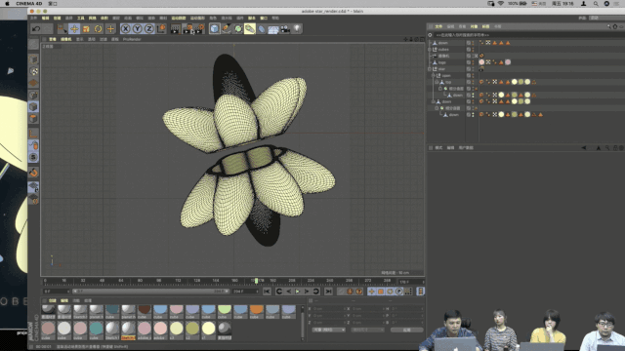Open the coordinate mode dropdown
The image size is (625, 351).
[329, 330]
